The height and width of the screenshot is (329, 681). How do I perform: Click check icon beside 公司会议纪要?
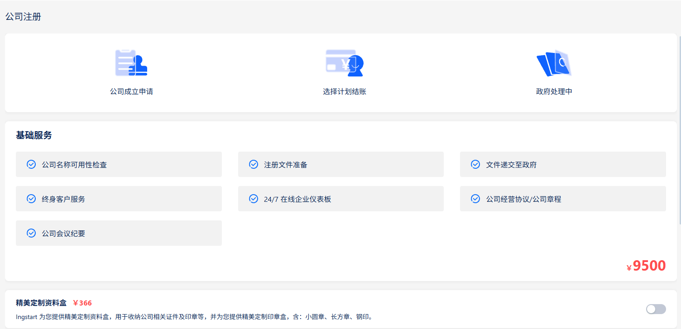tap(31, 233)
